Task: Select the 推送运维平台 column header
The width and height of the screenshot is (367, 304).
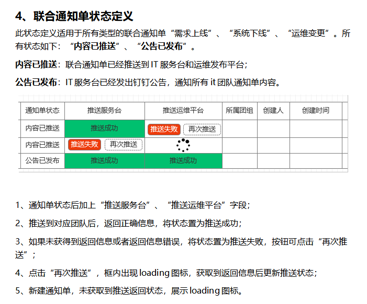Action: (183, 111)
